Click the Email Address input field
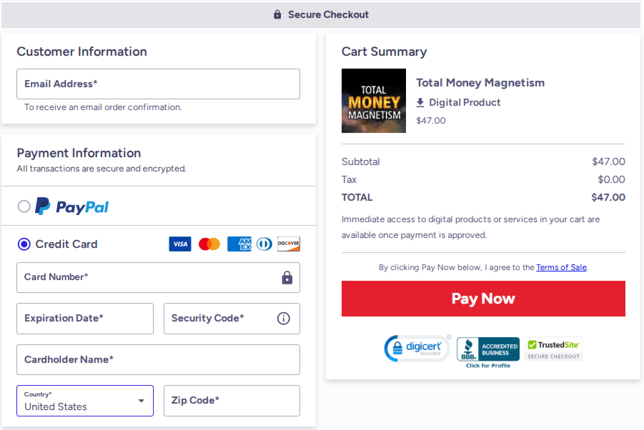This screenshot has height=430, width=644. (x=158, y=84)
